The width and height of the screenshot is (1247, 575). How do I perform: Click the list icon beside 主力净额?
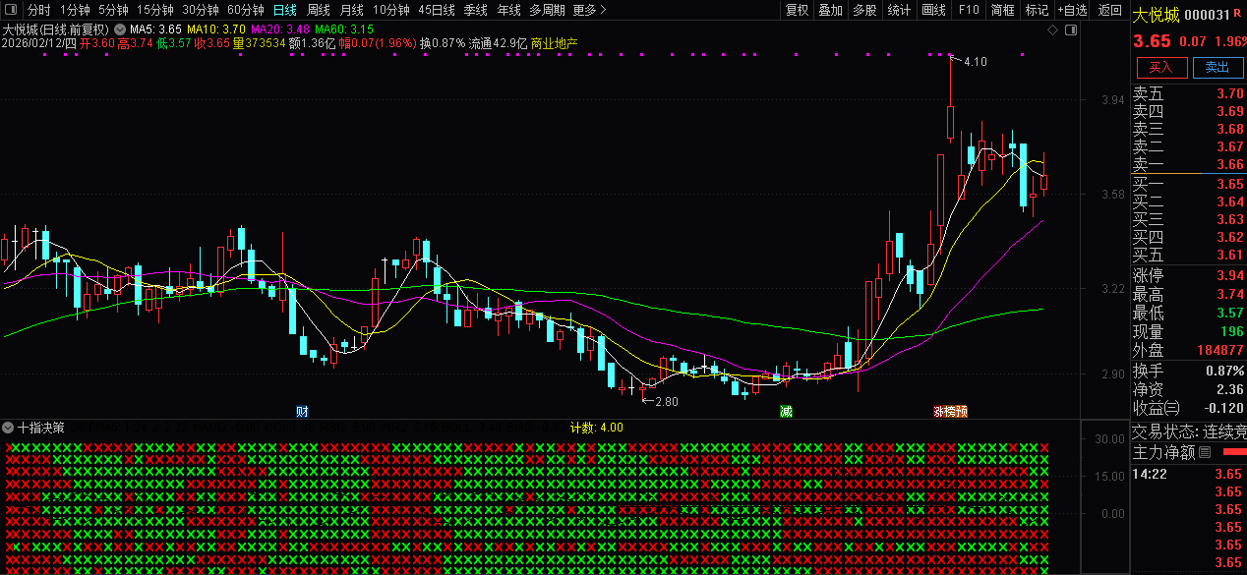(1203, 451)
